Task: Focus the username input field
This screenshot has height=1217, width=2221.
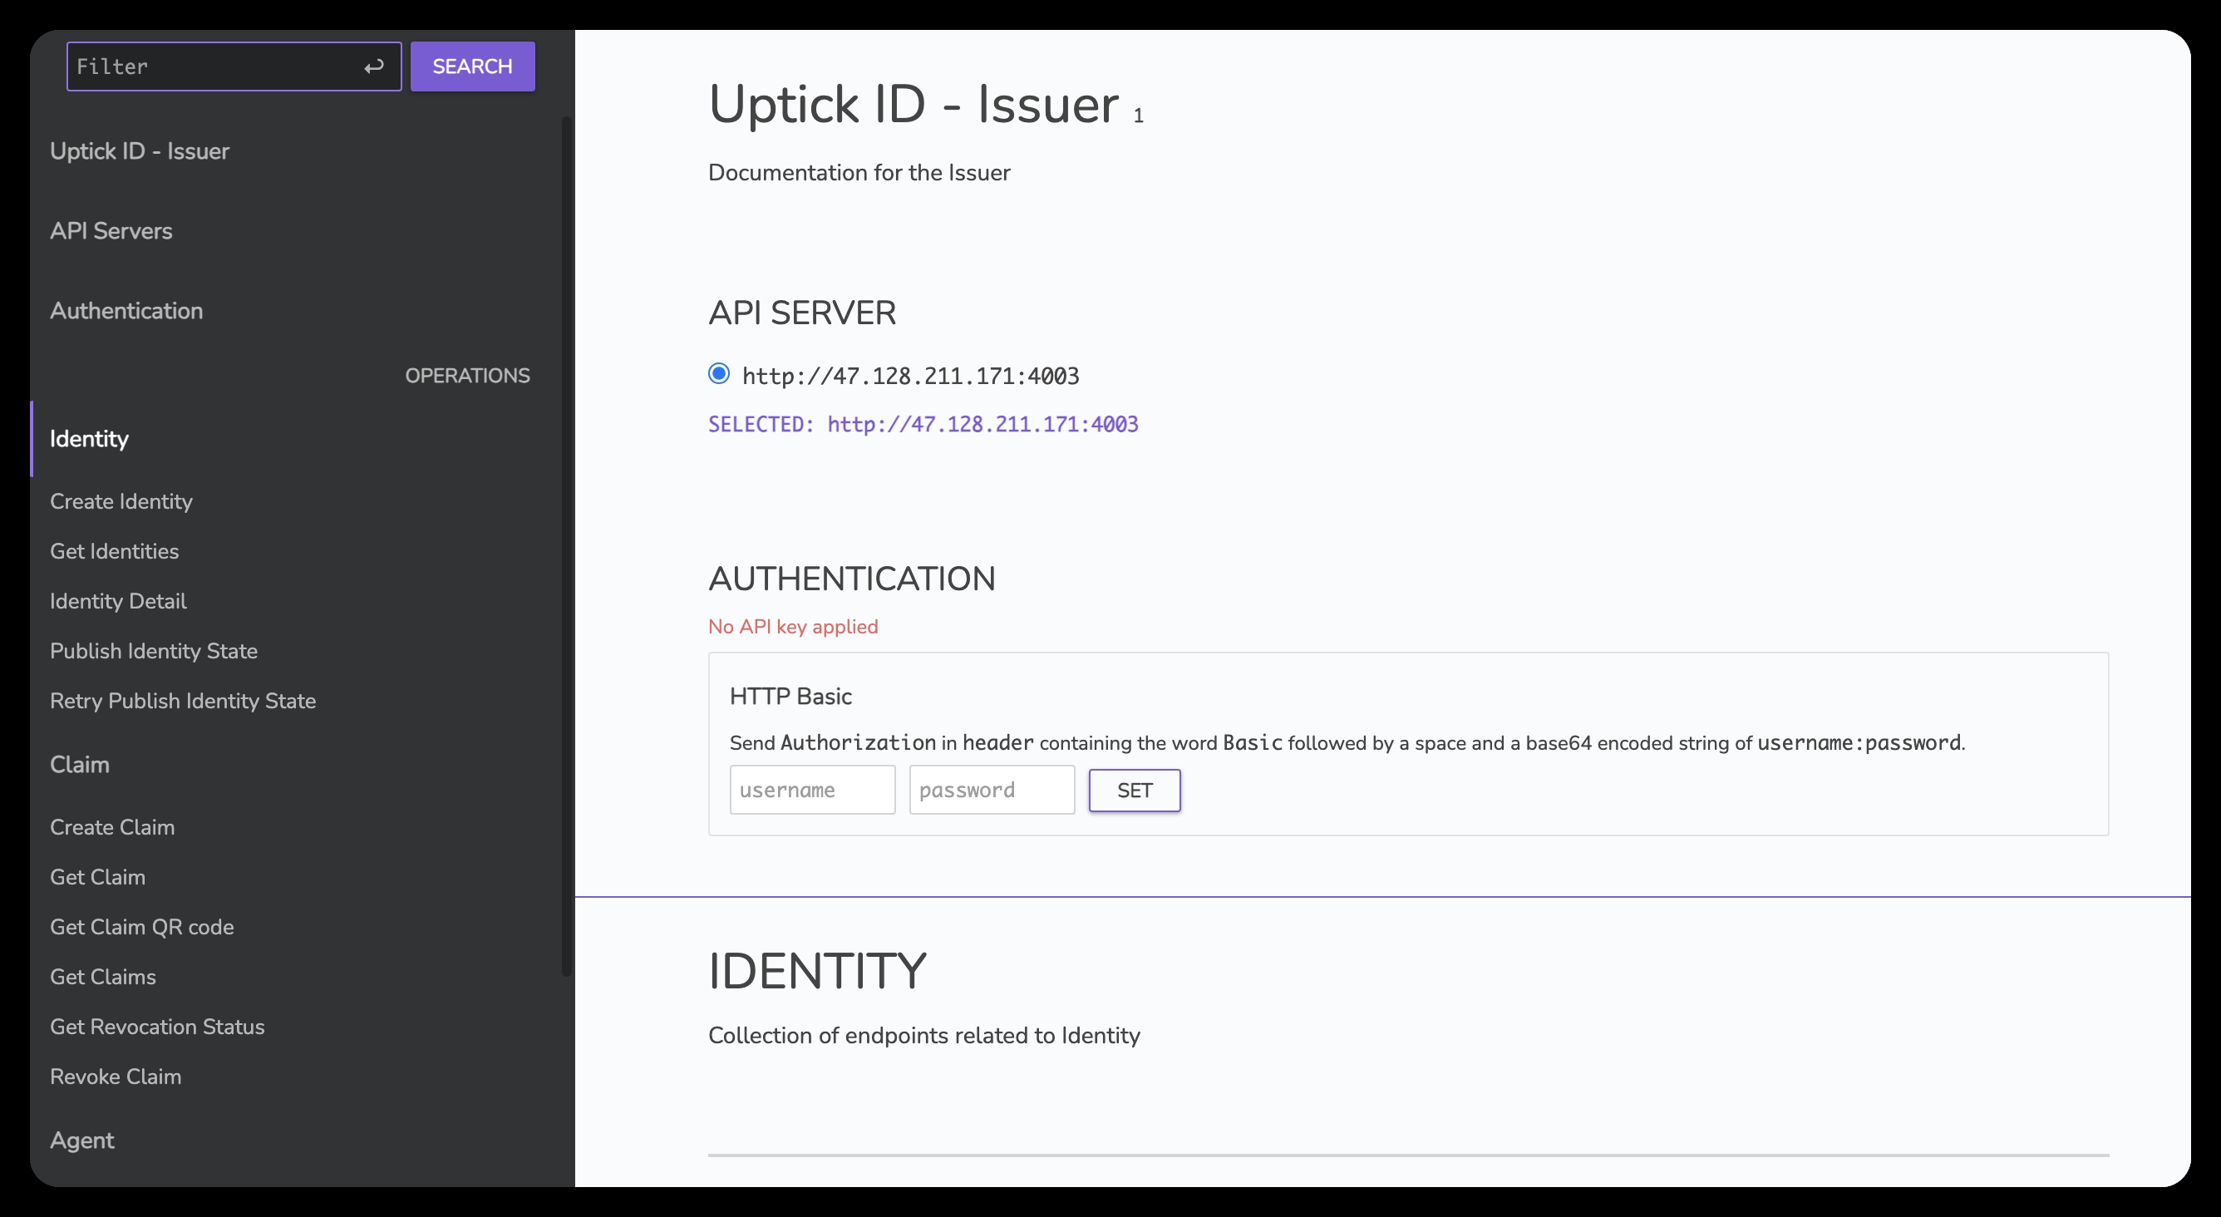Action: point(812,790)
